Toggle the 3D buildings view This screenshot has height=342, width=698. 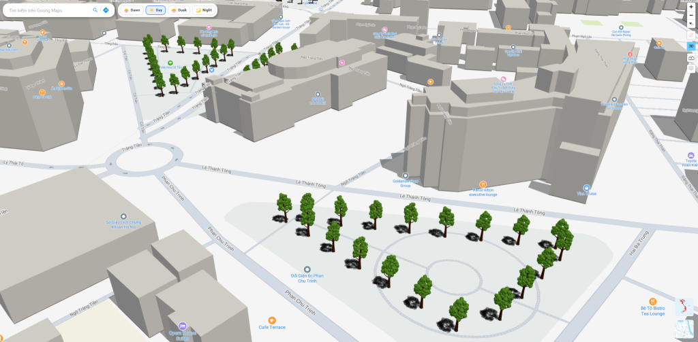coord(691,46)
